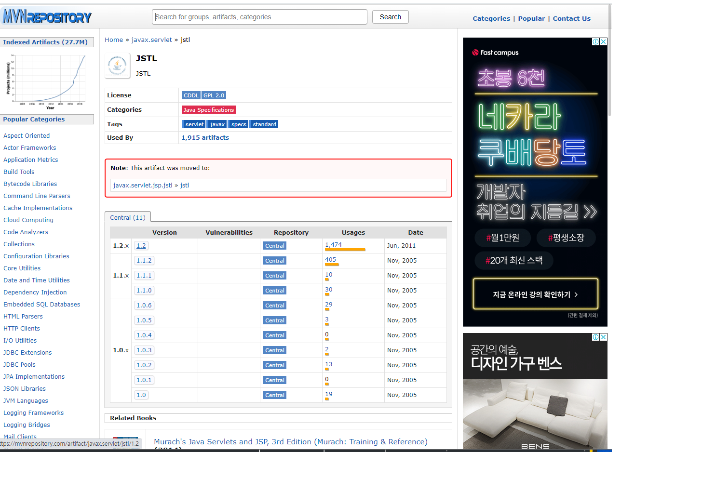Viewport: 702px width, 479px height.
Task: Click the GPL 2.0 license tag
Action: (x=214, y=95)
